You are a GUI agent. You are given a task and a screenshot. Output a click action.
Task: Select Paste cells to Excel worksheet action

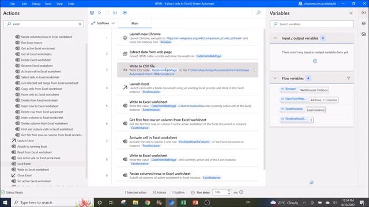(x=40, y=94)
